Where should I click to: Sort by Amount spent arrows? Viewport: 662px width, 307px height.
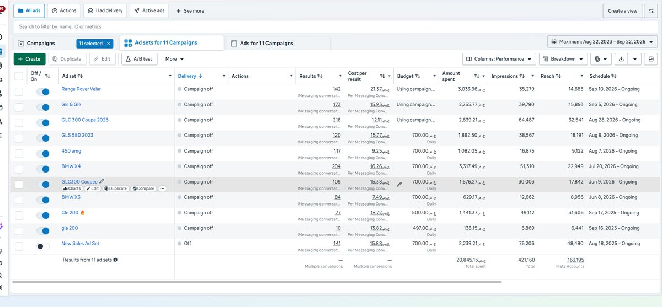pyautogui.click(x=477, y=76)
